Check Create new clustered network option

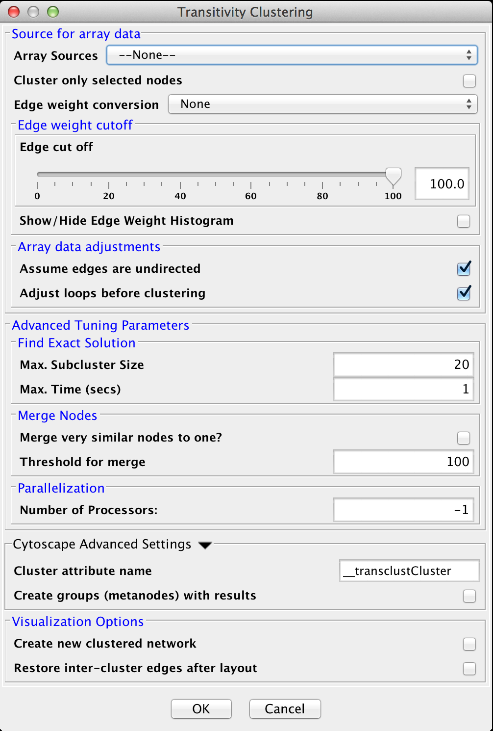click(x=469, y=644)
